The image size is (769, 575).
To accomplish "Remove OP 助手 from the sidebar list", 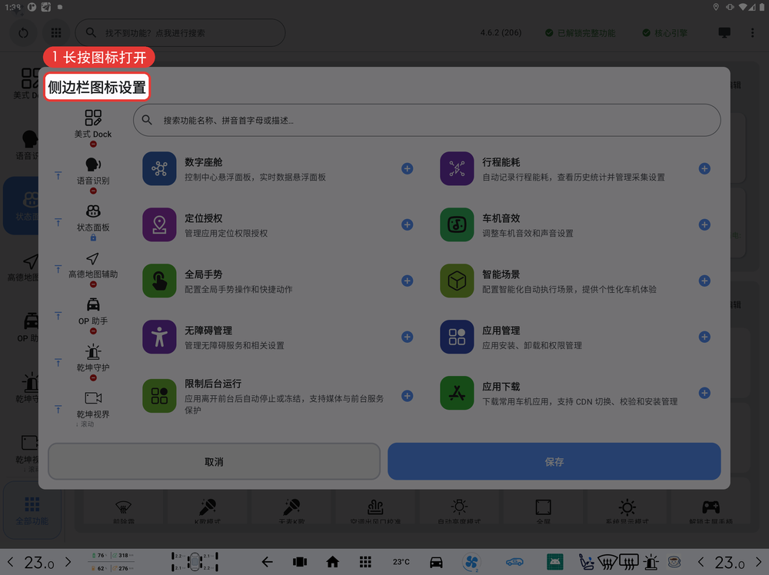I will (x=93, y=331).
